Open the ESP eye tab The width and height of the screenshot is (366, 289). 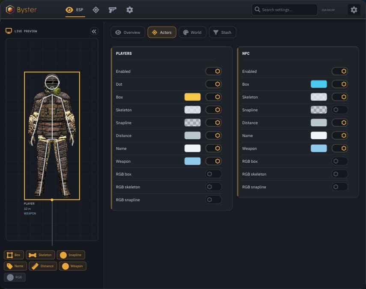(x=75, y=10)
